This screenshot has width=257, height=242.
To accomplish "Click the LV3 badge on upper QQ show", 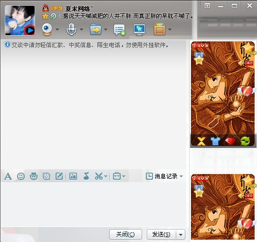I will tap(200, 46).
